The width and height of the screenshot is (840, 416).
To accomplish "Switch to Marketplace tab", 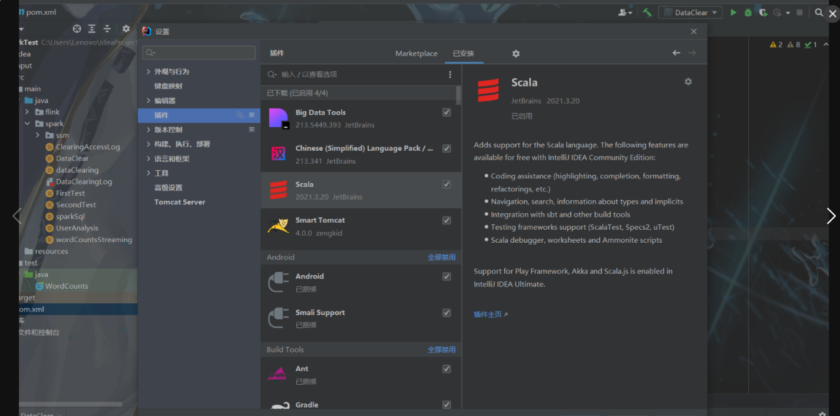I will coord(416,54).
